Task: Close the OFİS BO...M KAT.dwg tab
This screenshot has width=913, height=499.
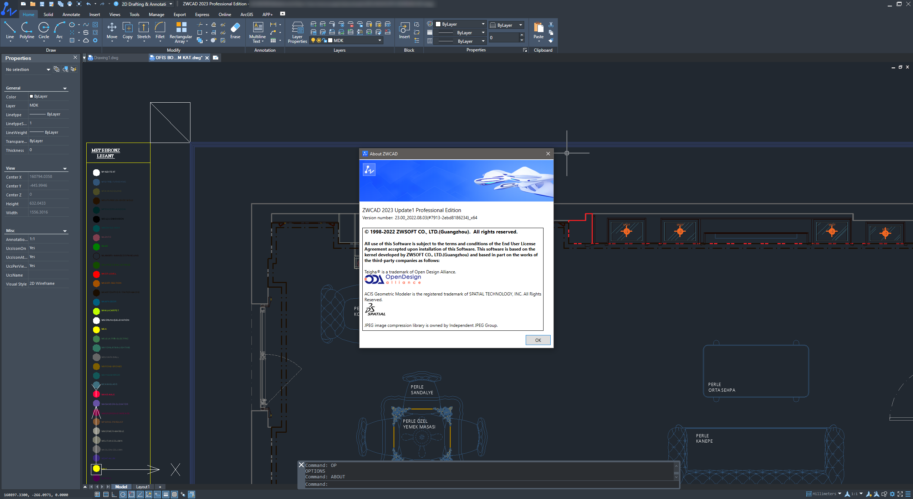Action: click(x=207, y=58)
